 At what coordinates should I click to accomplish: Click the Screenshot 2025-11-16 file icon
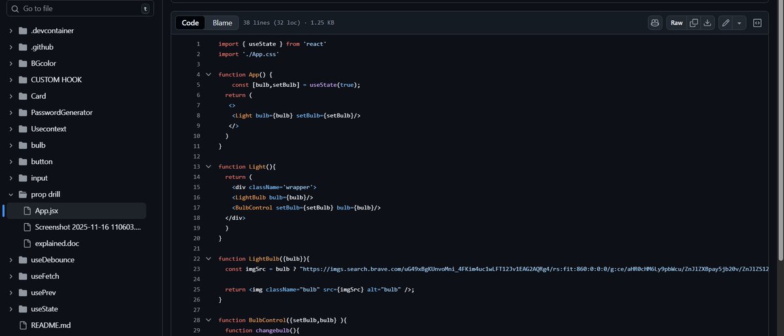[x=27, y=227]
